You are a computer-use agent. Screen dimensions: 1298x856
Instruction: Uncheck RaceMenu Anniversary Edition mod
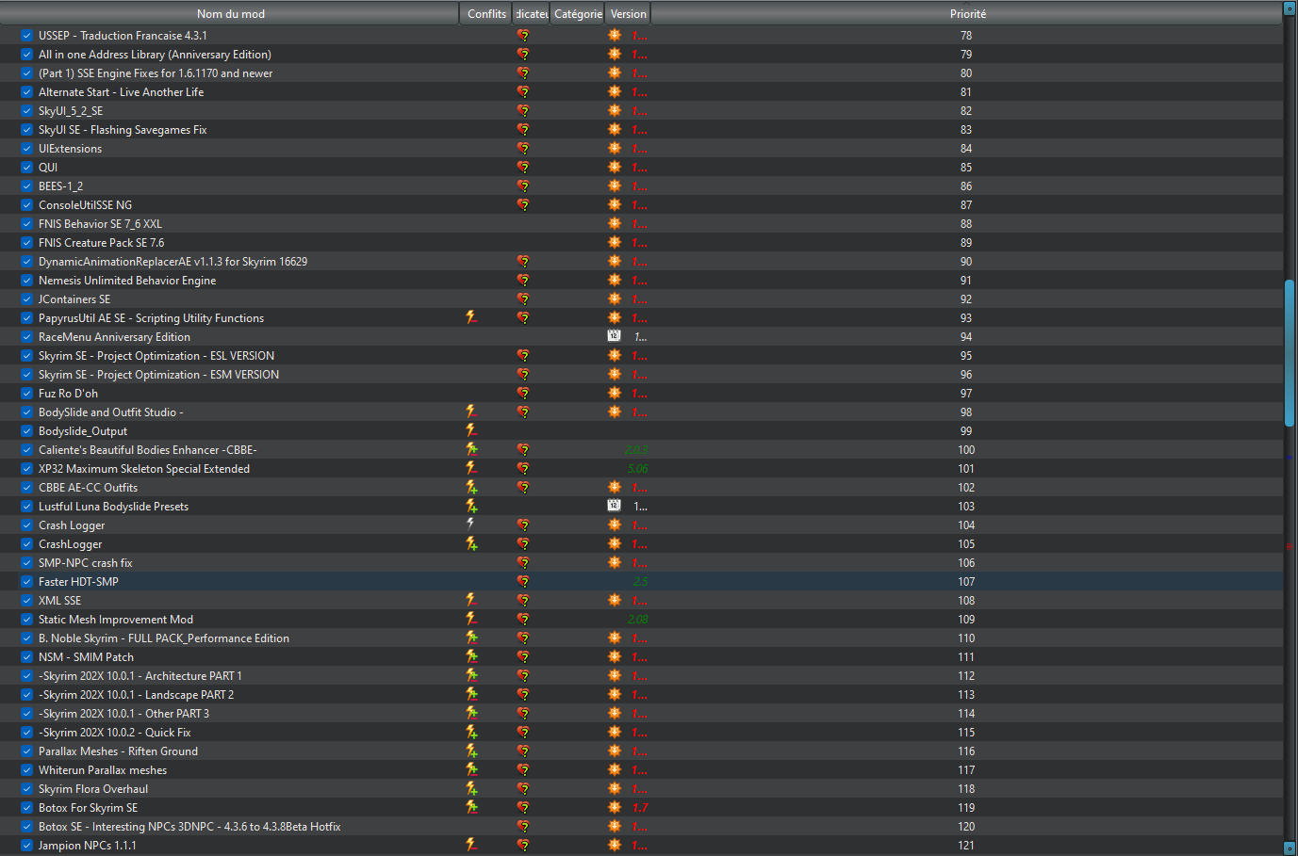27,336
